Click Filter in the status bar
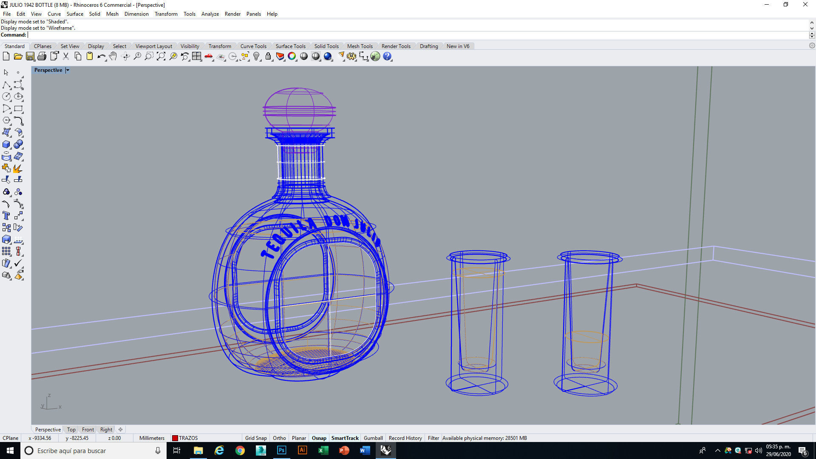The width and height of the screenshot is (816, 459). (433, 438)
